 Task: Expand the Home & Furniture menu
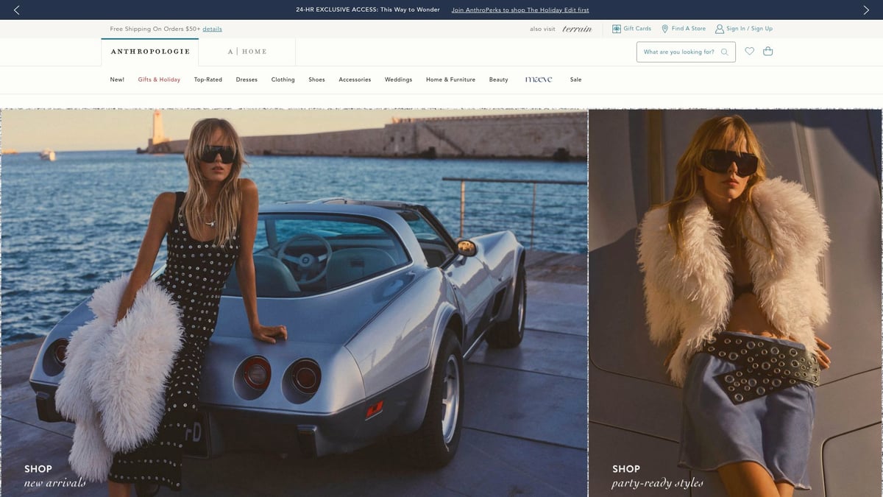pos(450,80)
